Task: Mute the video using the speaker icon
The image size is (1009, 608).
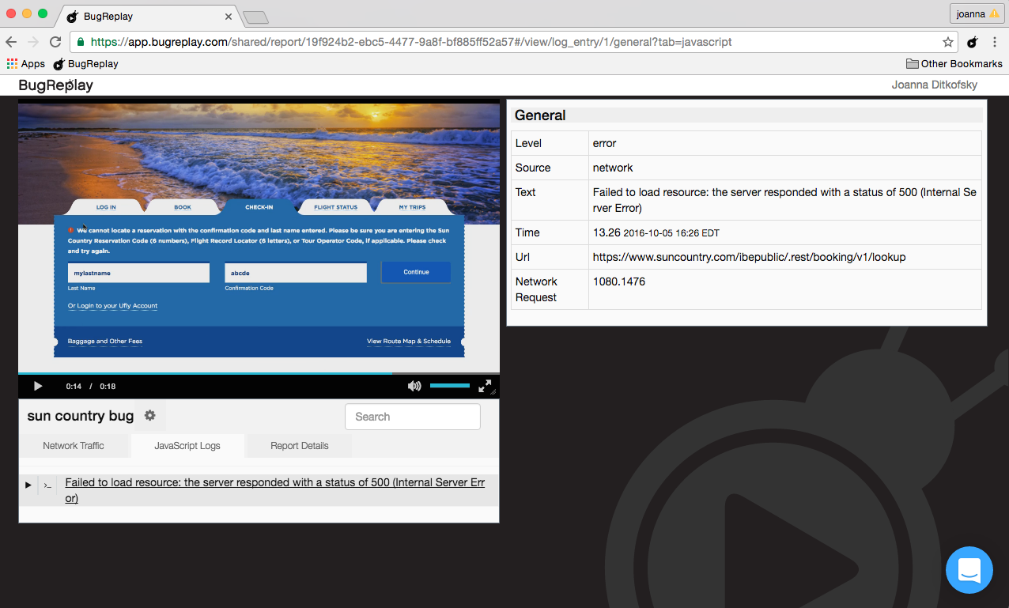Action: click(x=414, y=386)
